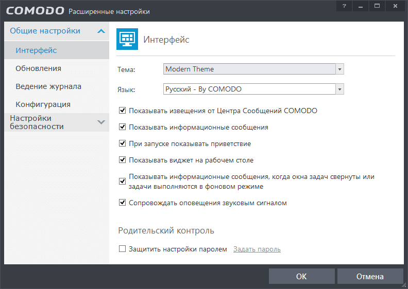Open the Обновления settings page

point(57,68)
